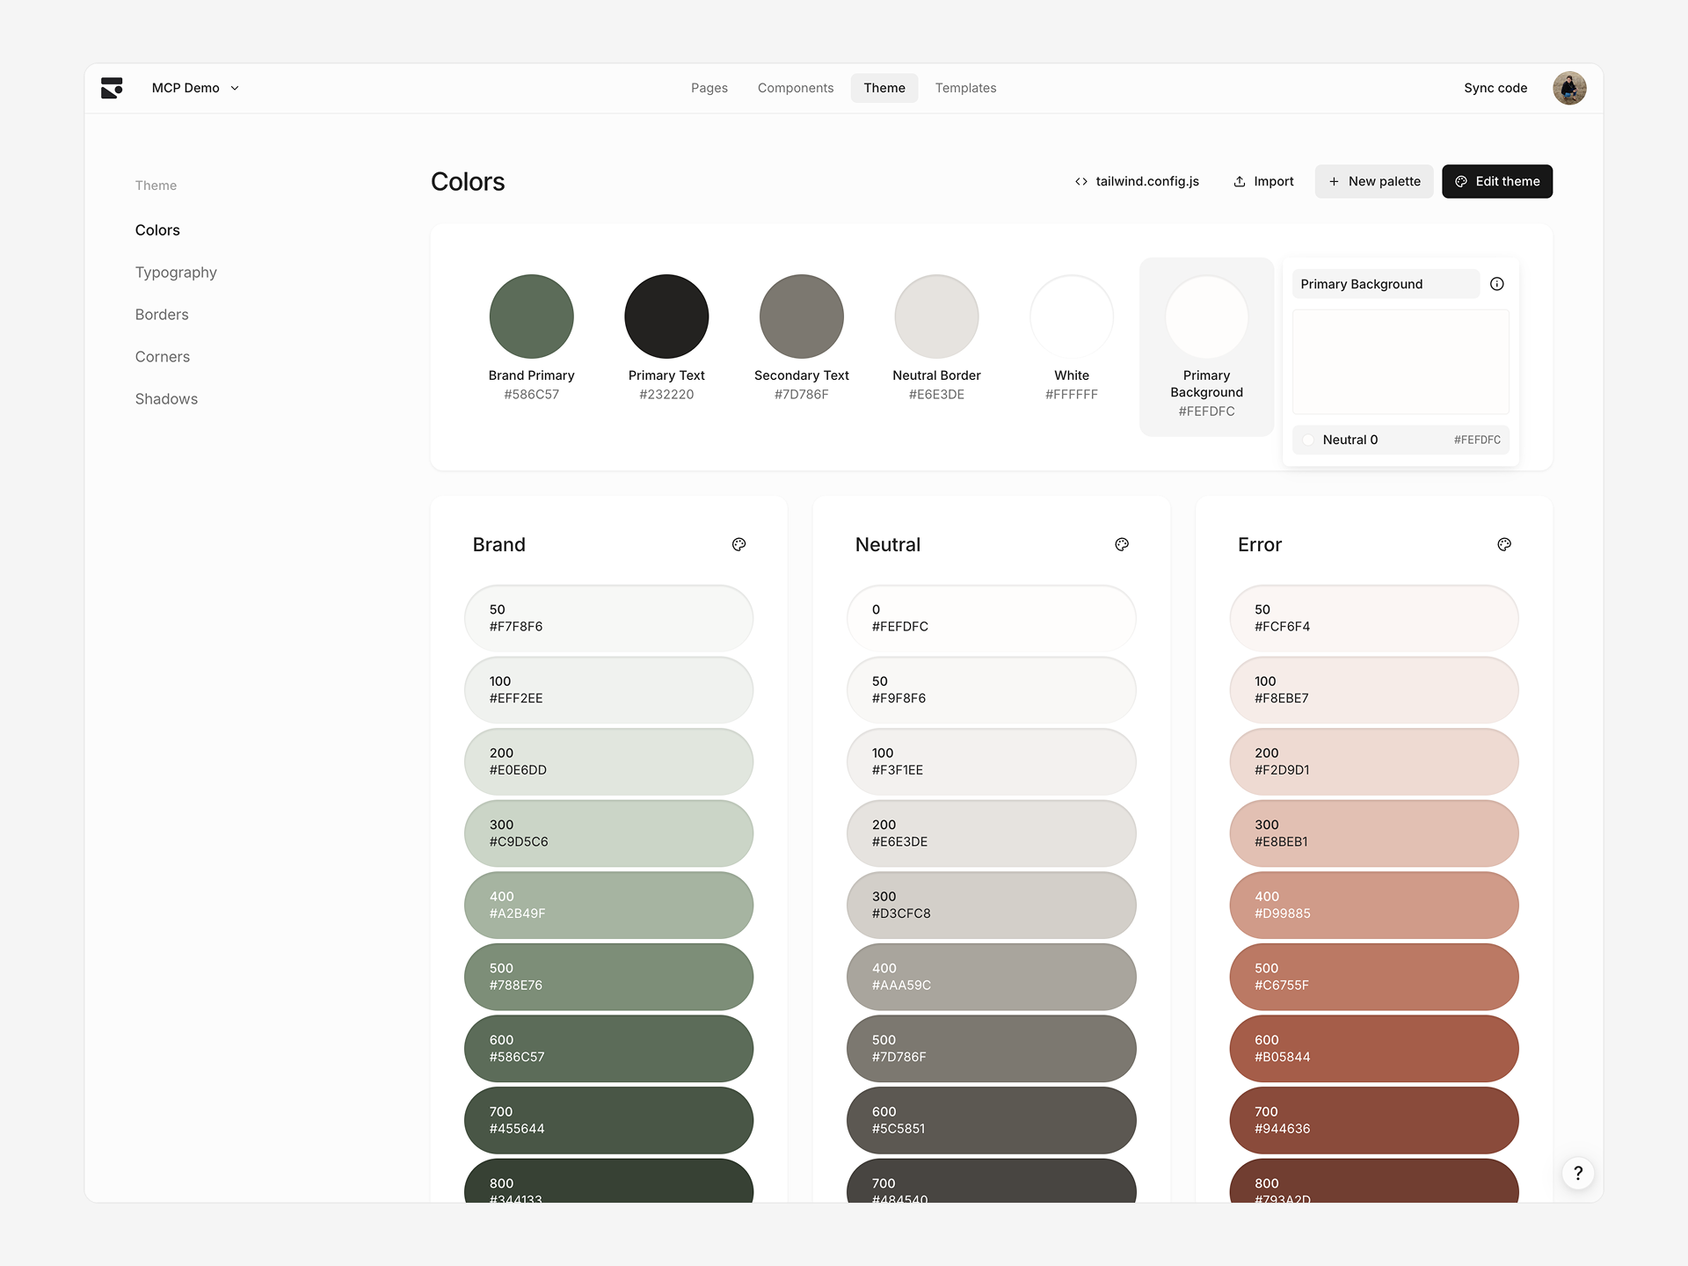Image resolution: width=1688 pixels, height=1266 pixels.
Task: Click the info icon beside Primary Background
Action: pos(1497,283)
